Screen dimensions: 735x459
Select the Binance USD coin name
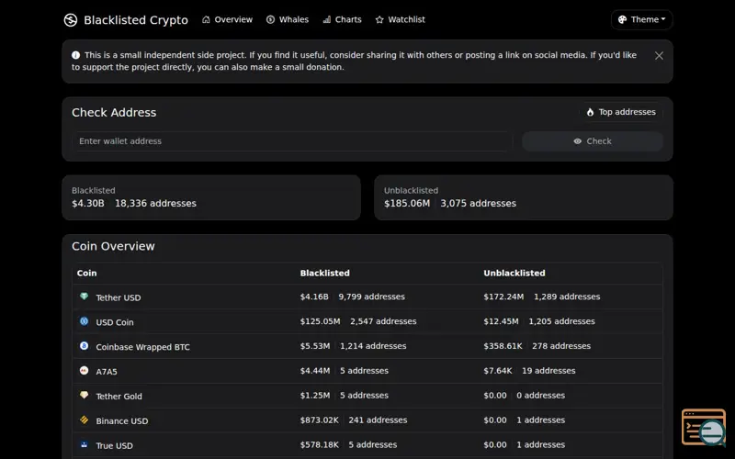coord(122,421)
